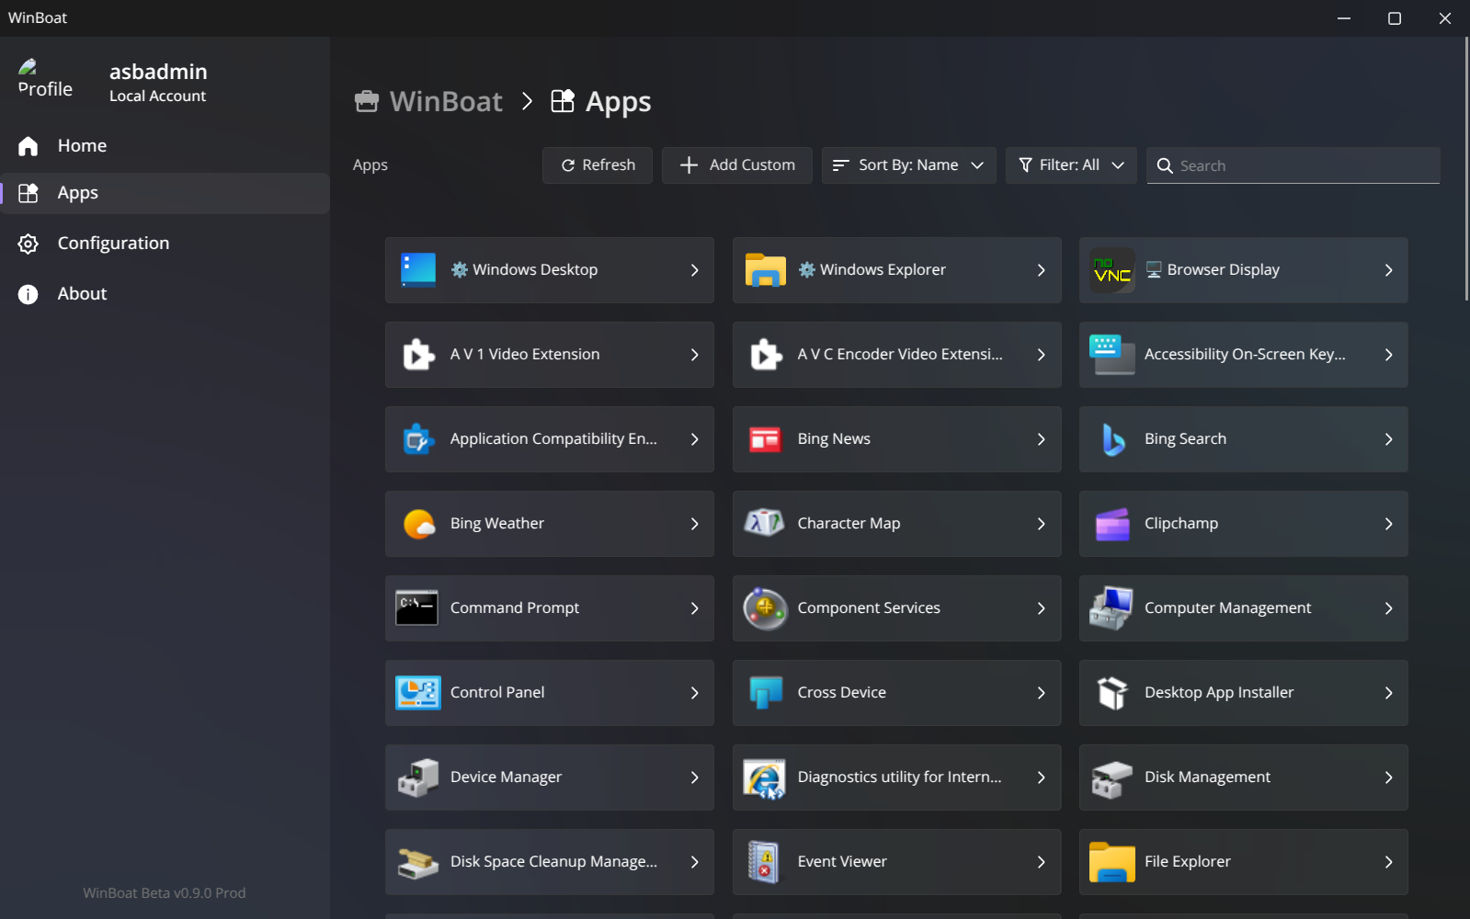The height and width of the screenshot is (919, 1470).
Task: Open the About page
Action: [x=165, y=294]
